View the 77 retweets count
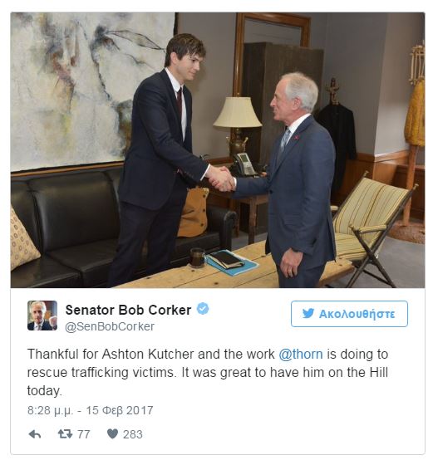The image size is (433, 460). click(x=84, y=434)
